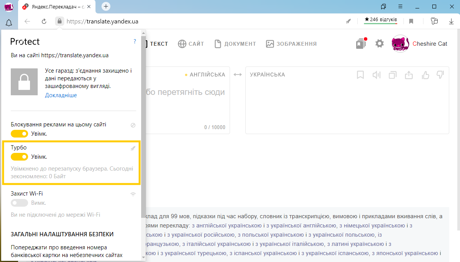Click the rocket icon beside Турбо

[133, 148]
